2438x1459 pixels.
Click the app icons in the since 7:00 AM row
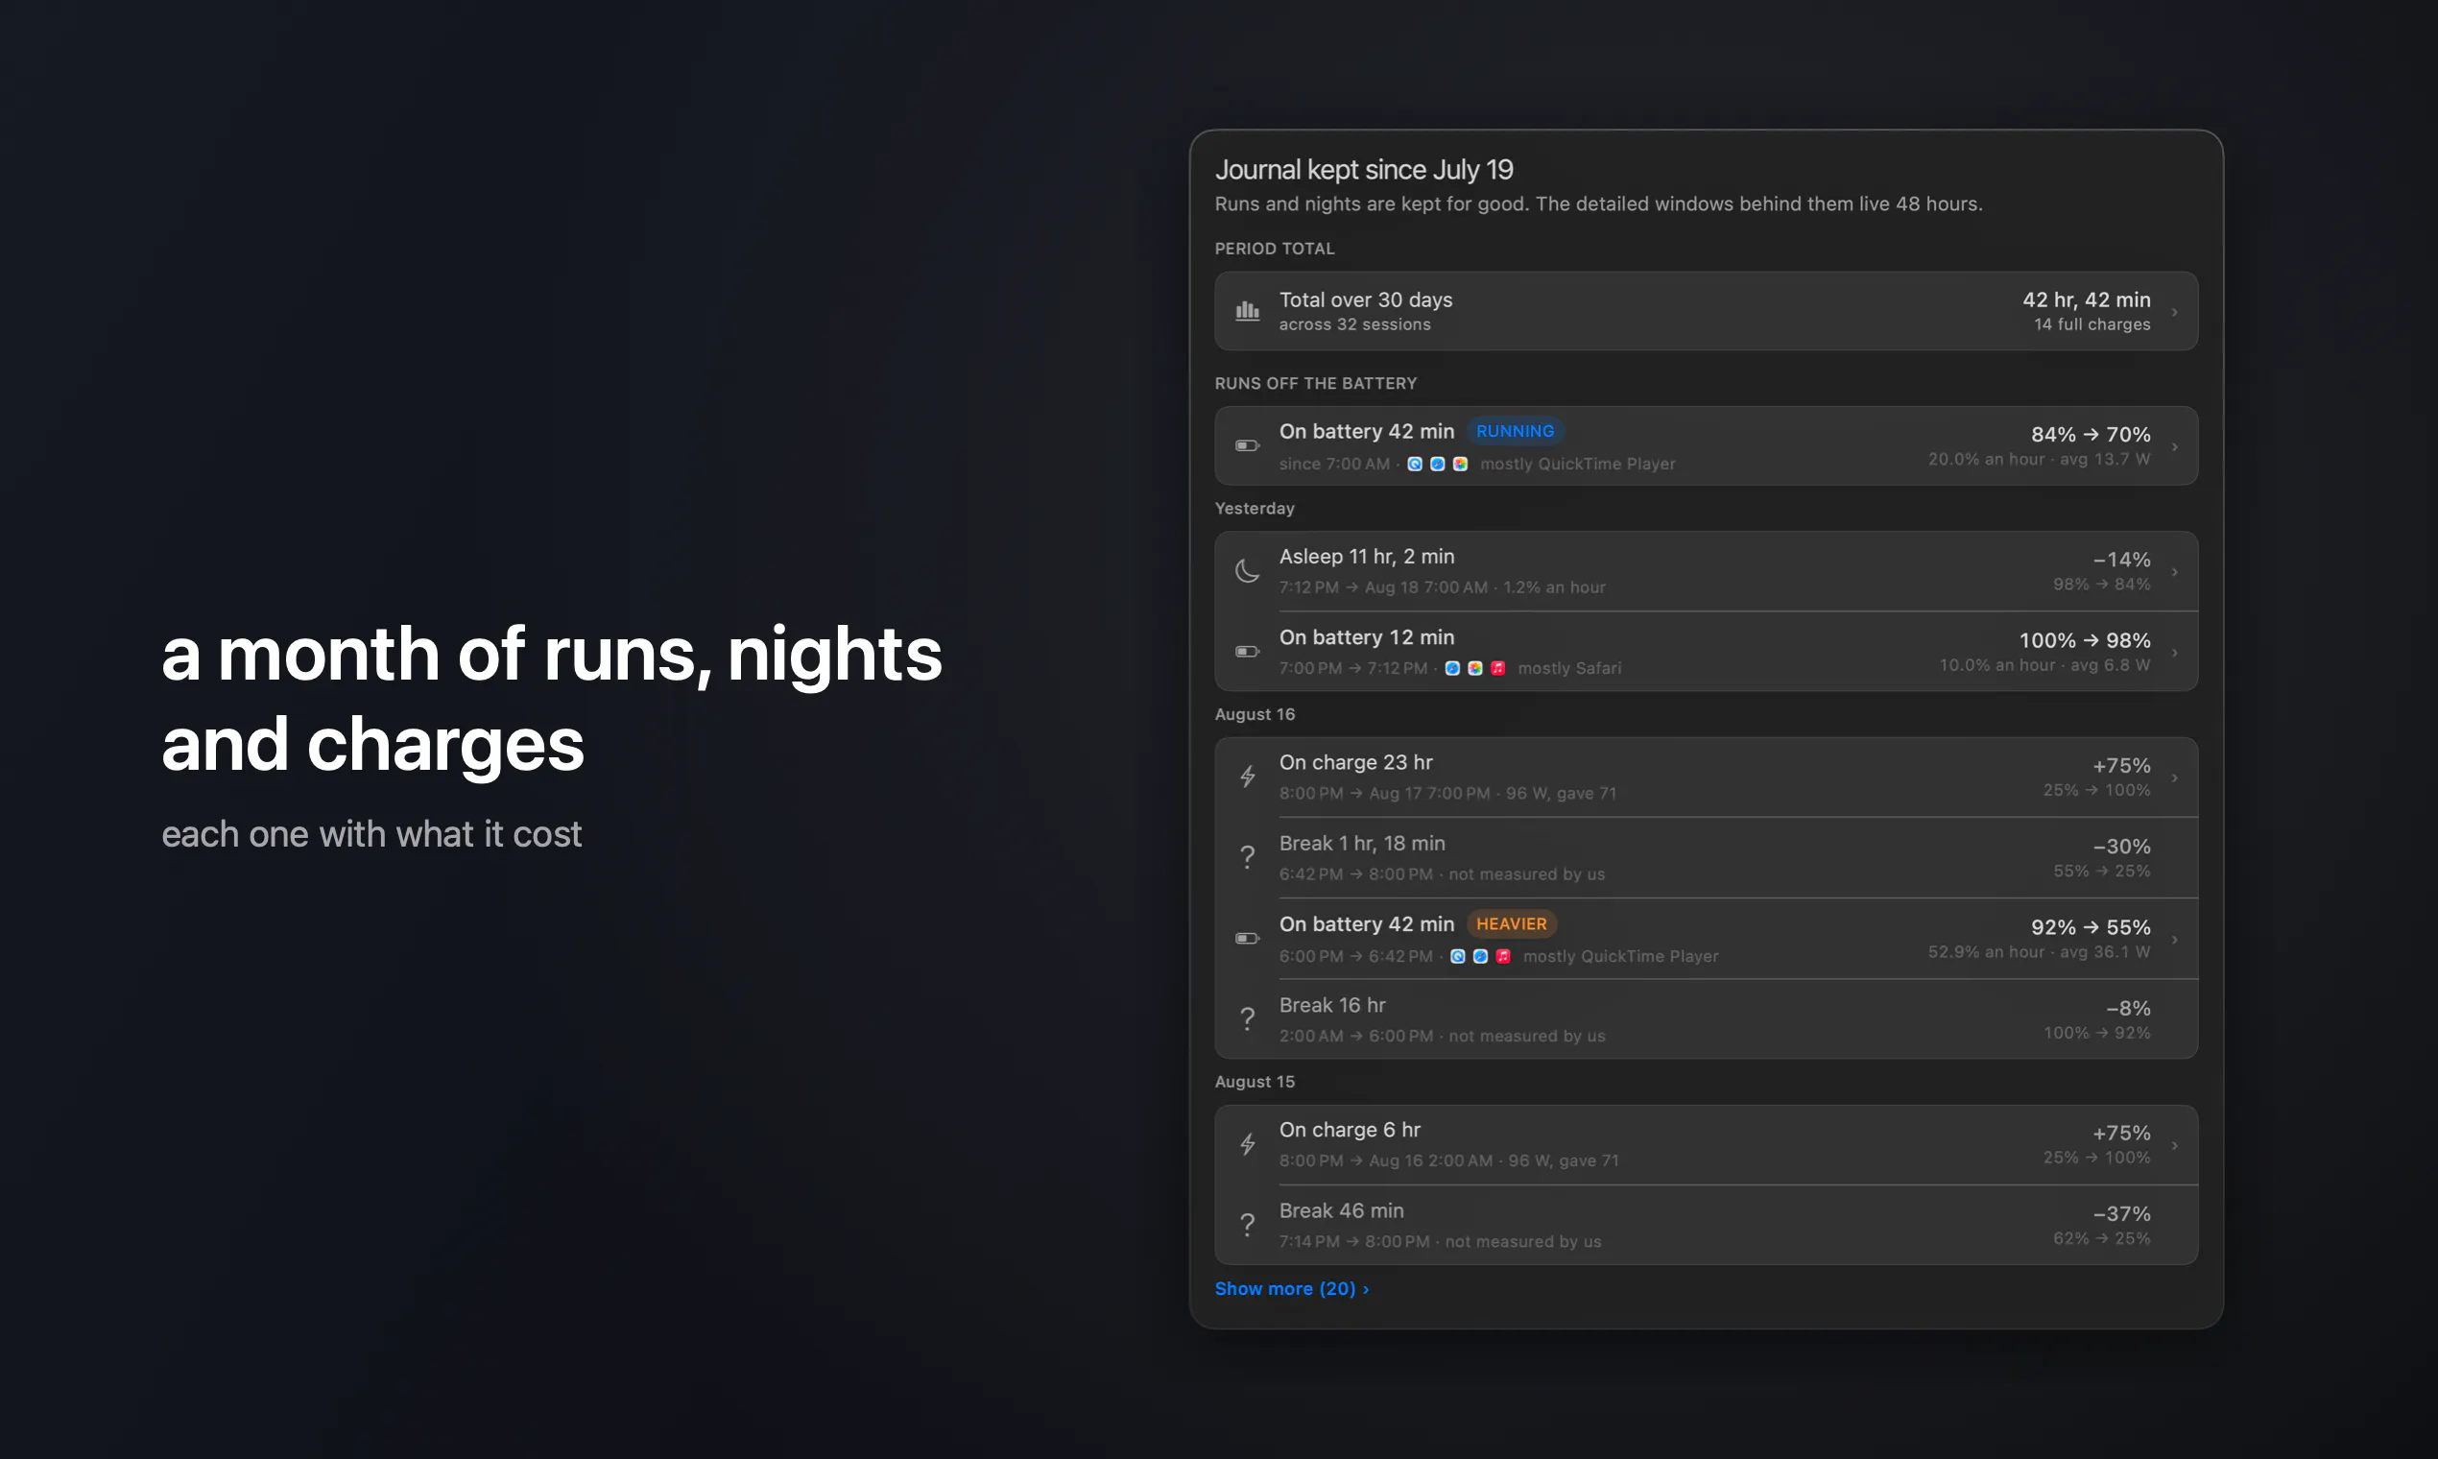pos(1437,464)
